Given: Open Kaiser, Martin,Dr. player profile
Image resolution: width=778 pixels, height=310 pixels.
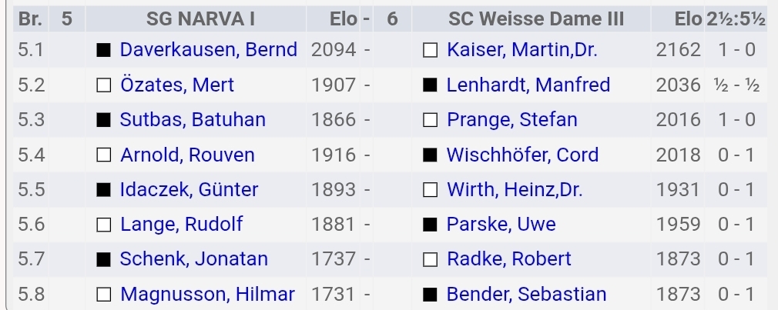Looking at the screenshot, I should click(x=521, y=50).
